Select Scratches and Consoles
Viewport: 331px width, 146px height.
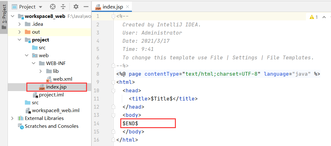[52, 126]
